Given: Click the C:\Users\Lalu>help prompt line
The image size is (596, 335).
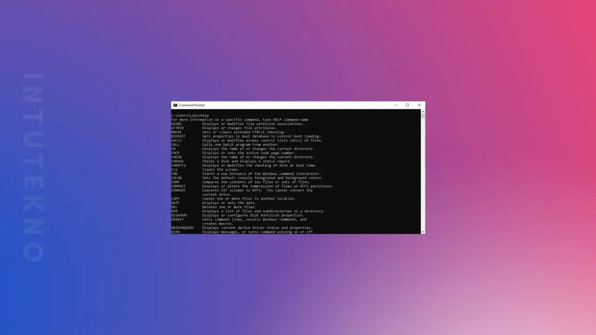Looking at the screenshot, I should click(x=190, y=115).
